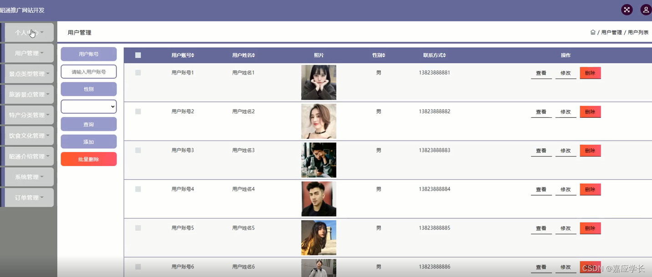Image resolution: width=652 pixels, height=277 pixels.
Task: Click phone number 13823888884
Action: pos(434,189)
